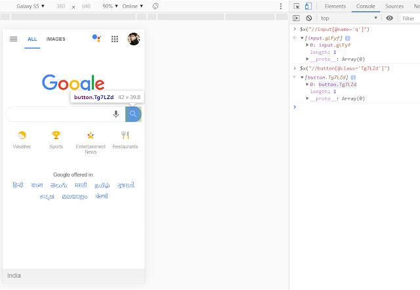Open the Weather shortcut
The image size is (420, 290).
pyautogui.click(x=22, y=140)
